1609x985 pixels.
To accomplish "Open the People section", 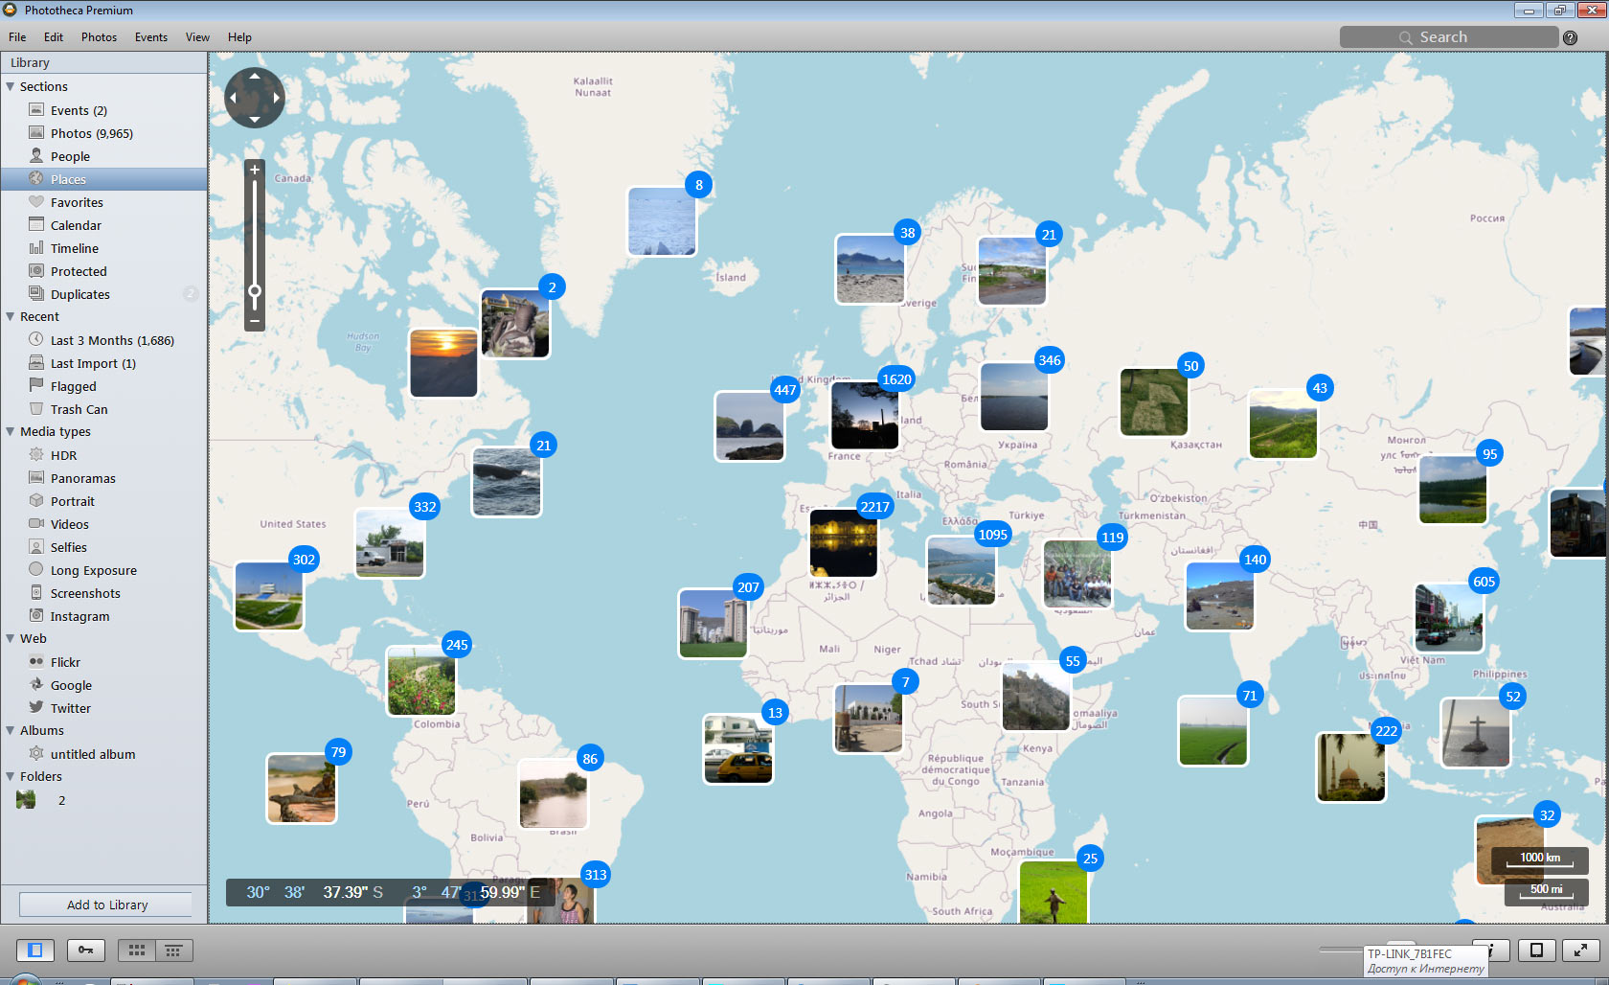I will [x=103, y=156].
